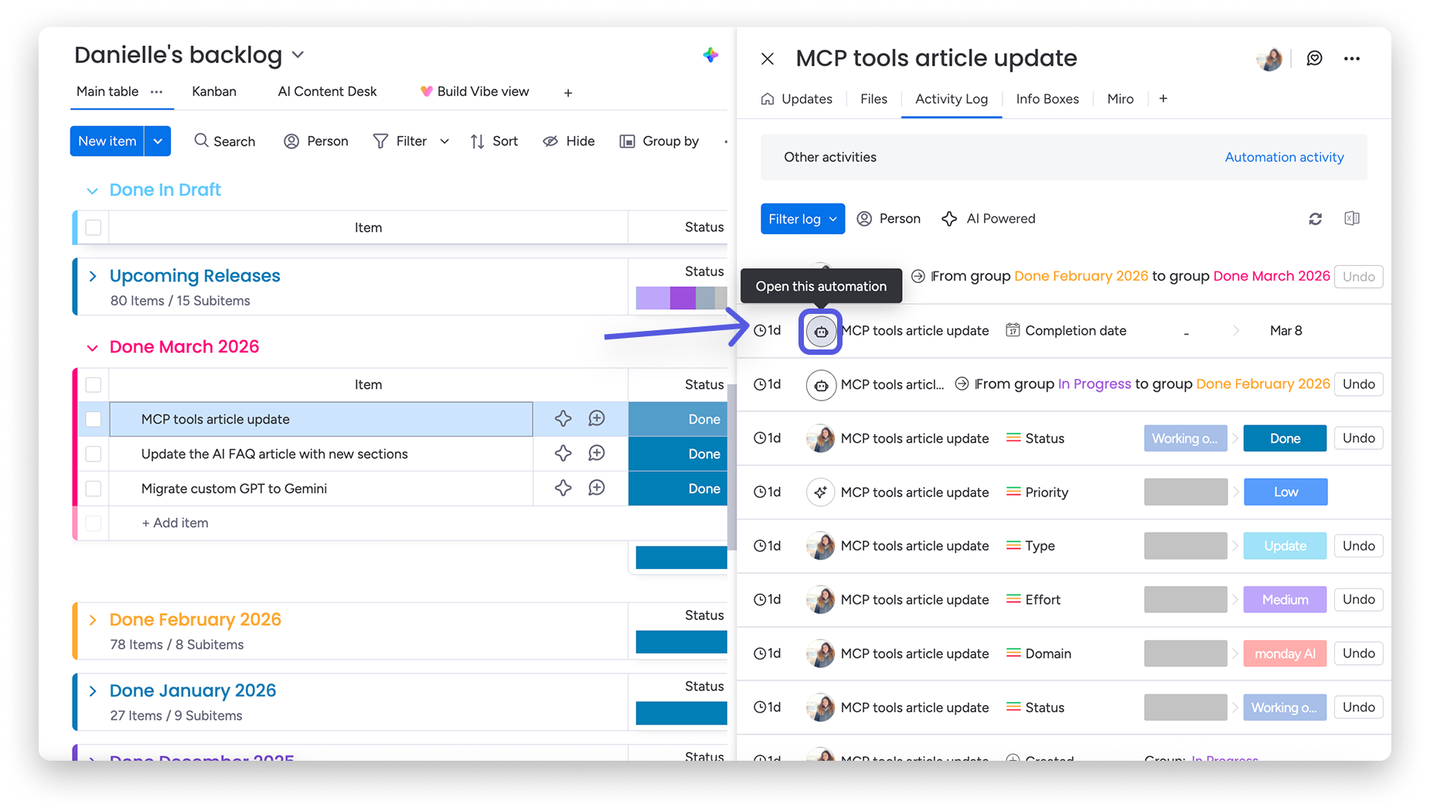Open the Info Boxes tab
Image resolution: width=1430 pixels, height=811 pixels.
pos(1047,99)
